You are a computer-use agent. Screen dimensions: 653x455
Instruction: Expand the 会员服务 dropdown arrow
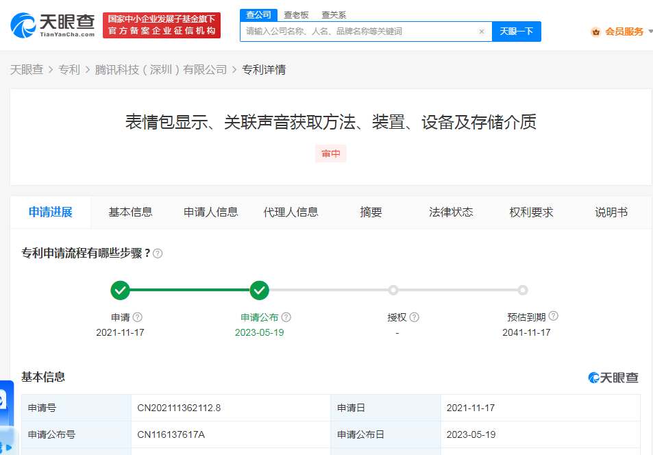[650, 32]
